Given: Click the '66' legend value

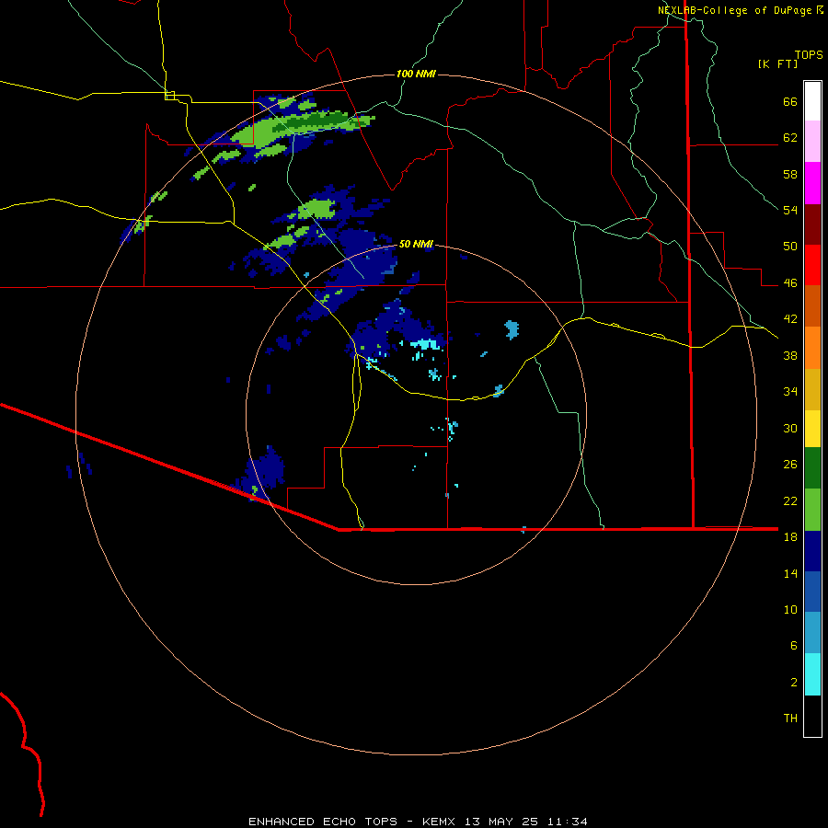Looking at the screenshot, I should (790, 102).
